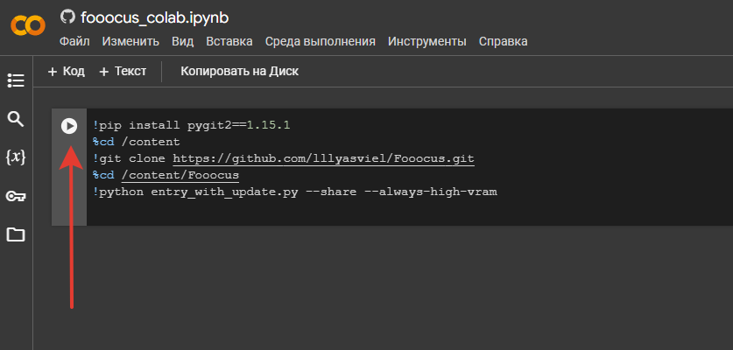
Task: Open the Среда выполнения menu
Action: point(321,42)
